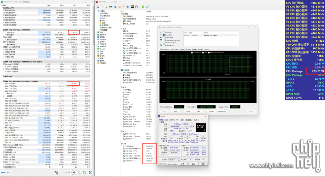This screenshot has width=325, height=177.
Task: Switch to Cooling Fans tab in stability test
Action: (174, 49)
